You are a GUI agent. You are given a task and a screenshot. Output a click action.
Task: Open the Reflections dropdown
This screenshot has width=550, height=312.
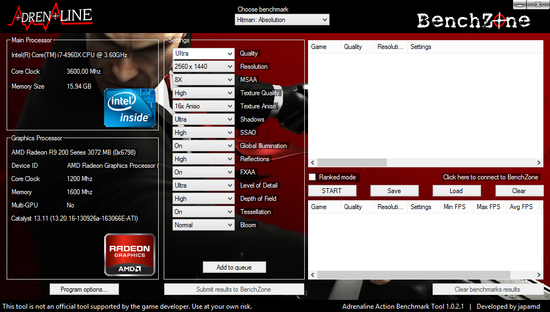pos(203,159)
